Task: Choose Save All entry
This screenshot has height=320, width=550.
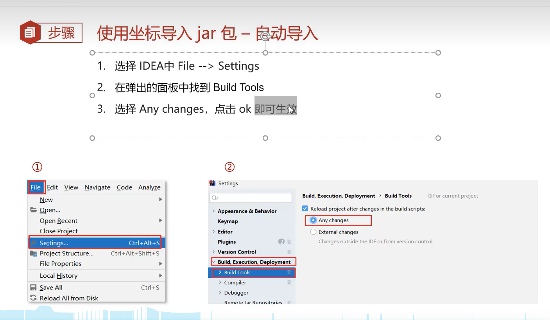Action: 97,288
